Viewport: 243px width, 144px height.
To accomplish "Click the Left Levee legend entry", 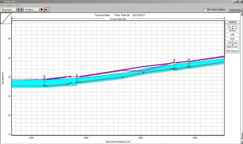I will (232, 43).
